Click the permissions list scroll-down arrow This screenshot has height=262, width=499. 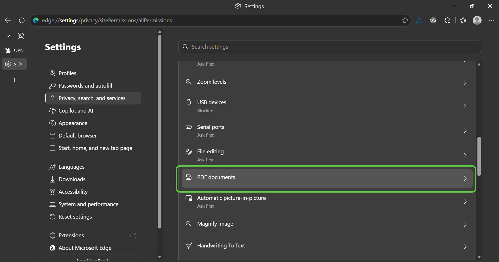pyautogui.click(x=479, y=257)
